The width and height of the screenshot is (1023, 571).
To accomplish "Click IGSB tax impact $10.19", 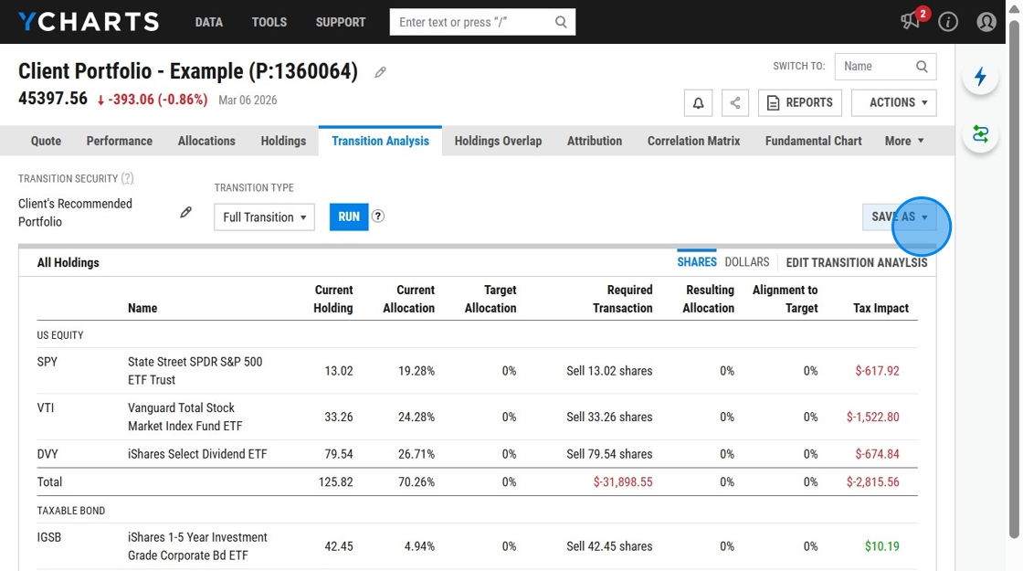I will 882,546.
